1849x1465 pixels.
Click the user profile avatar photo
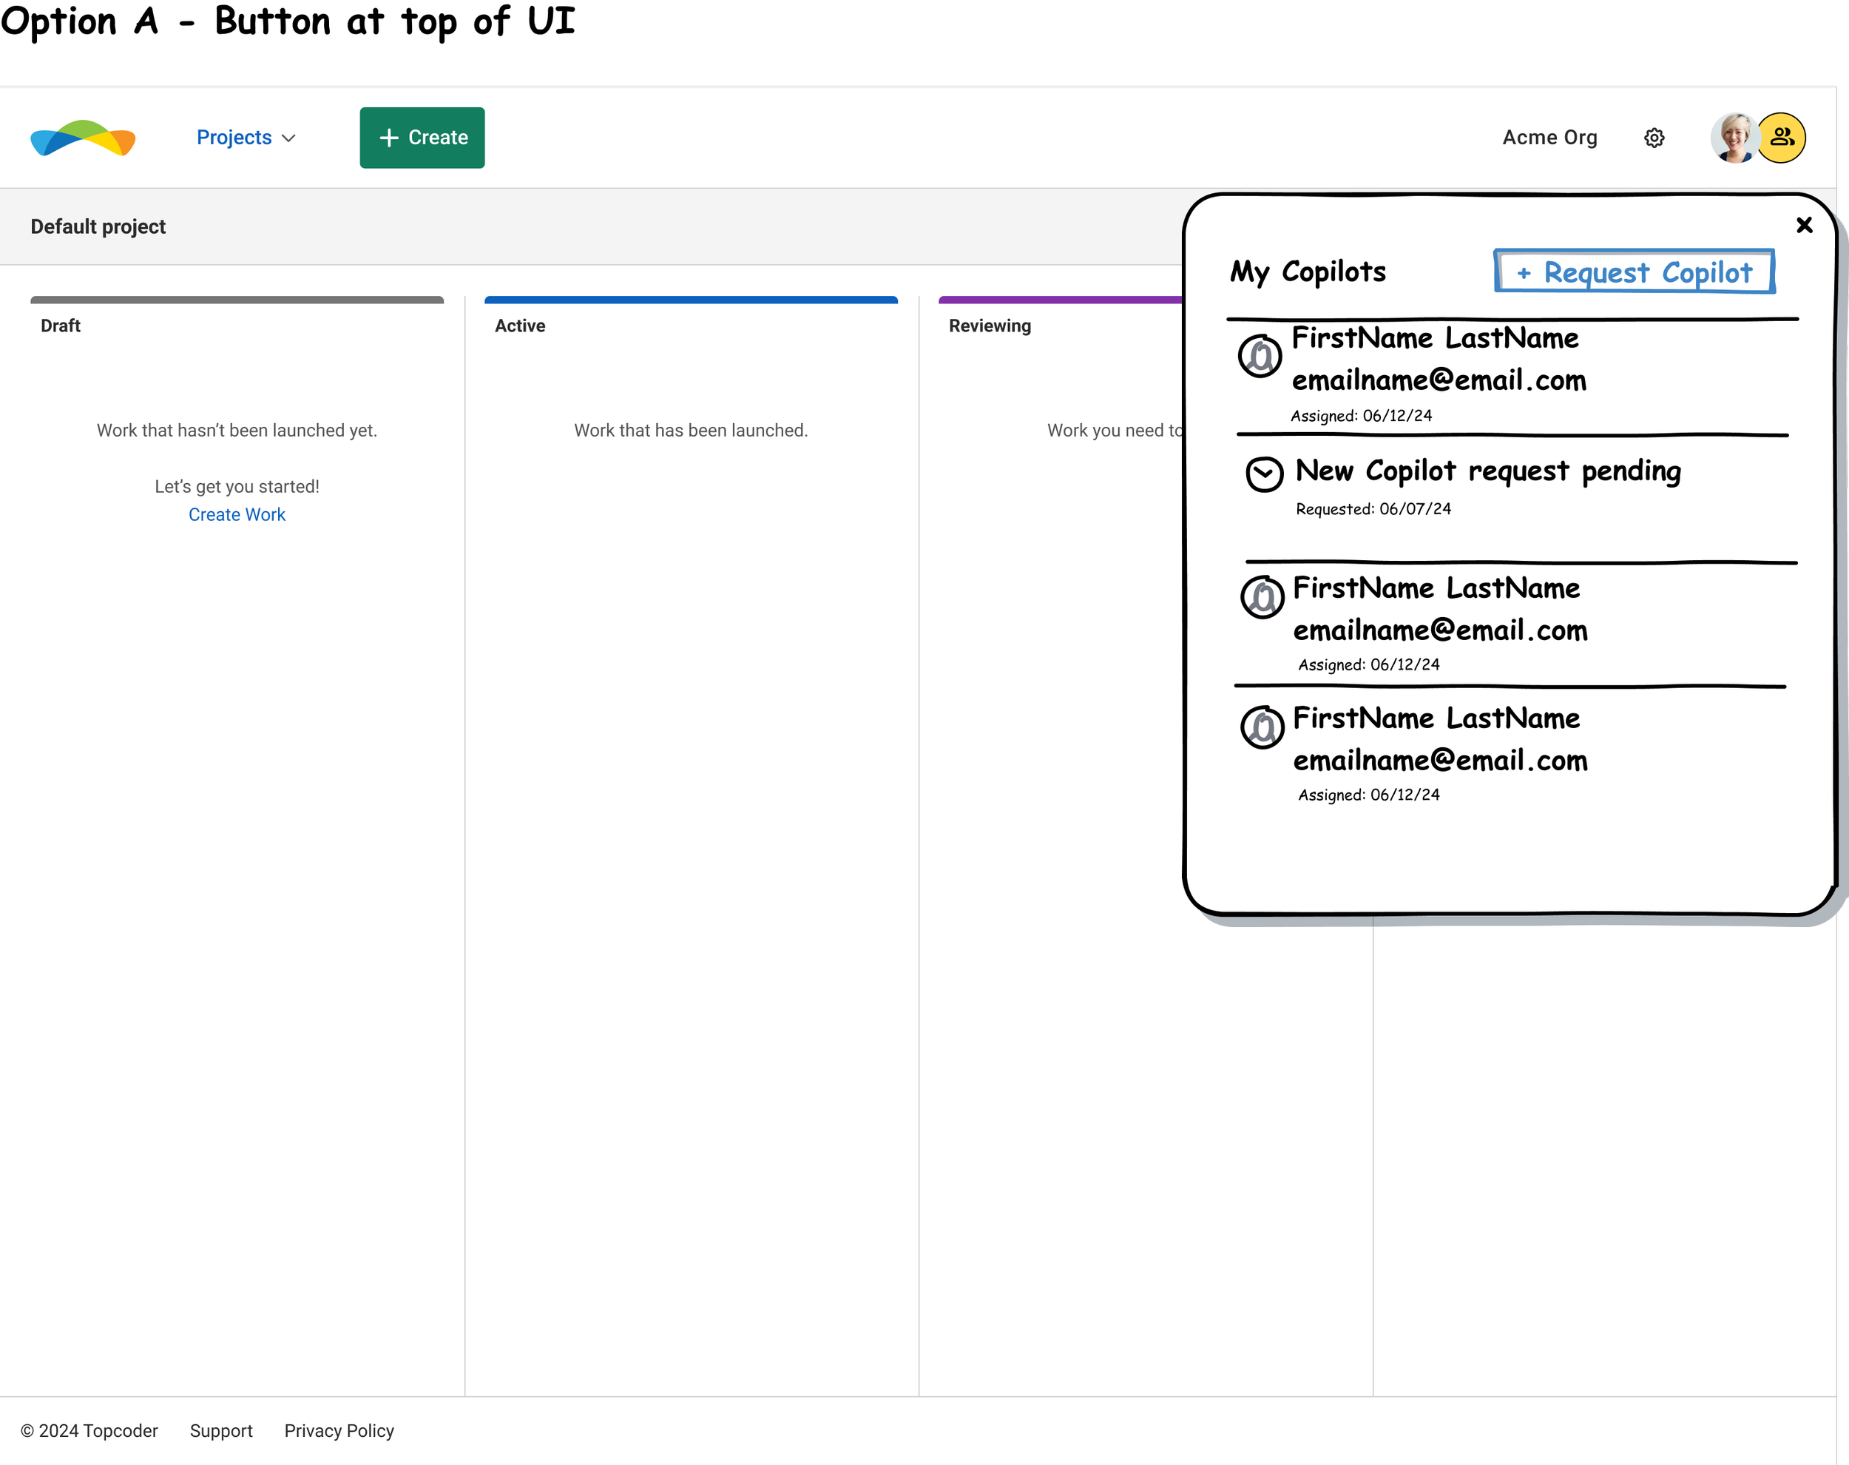(1734, 137)
